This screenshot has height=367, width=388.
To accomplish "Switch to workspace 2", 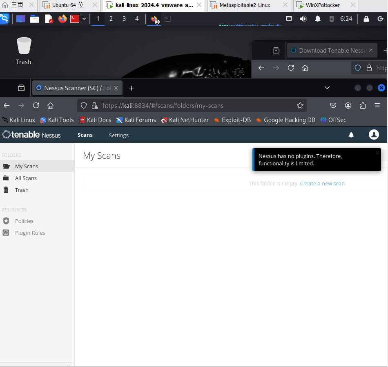I will [111, 19].
